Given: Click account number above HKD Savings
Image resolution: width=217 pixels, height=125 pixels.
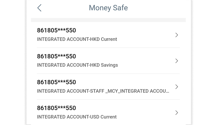Looking at the screenshot, I should pyautogui.click(x=56, y=56).
